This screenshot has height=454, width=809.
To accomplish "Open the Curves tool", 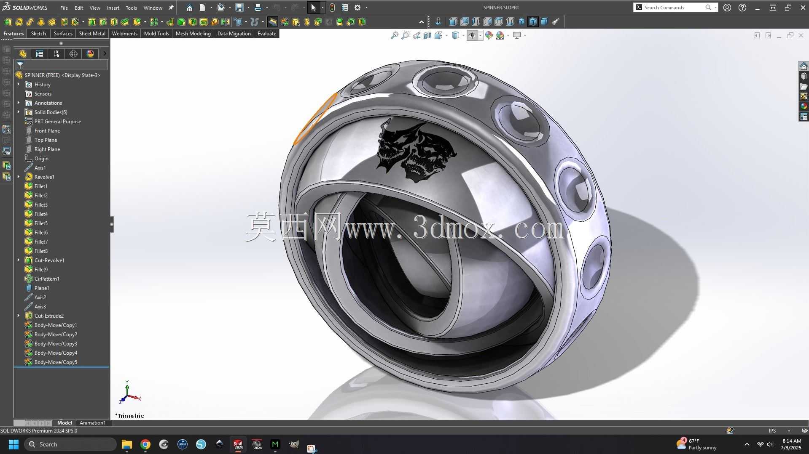I will (254, 22).
